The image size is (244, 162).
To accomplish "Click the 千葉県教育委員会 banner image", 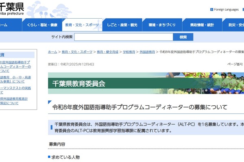I will click(x=146, y=83).
